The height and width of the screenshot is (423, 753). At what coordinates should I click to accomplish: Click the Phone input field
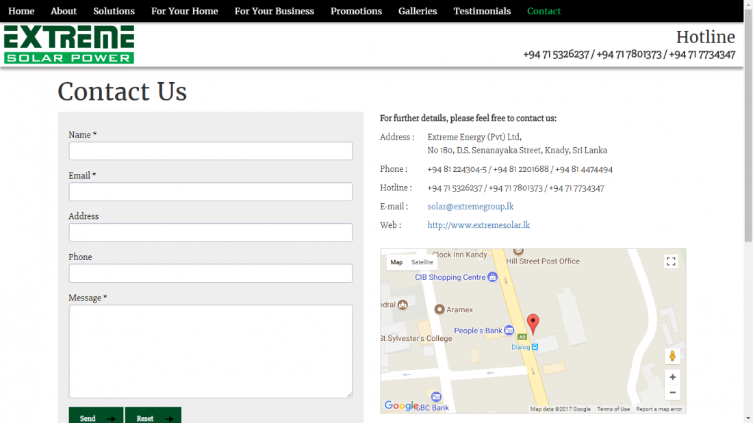tap(210, 273)
